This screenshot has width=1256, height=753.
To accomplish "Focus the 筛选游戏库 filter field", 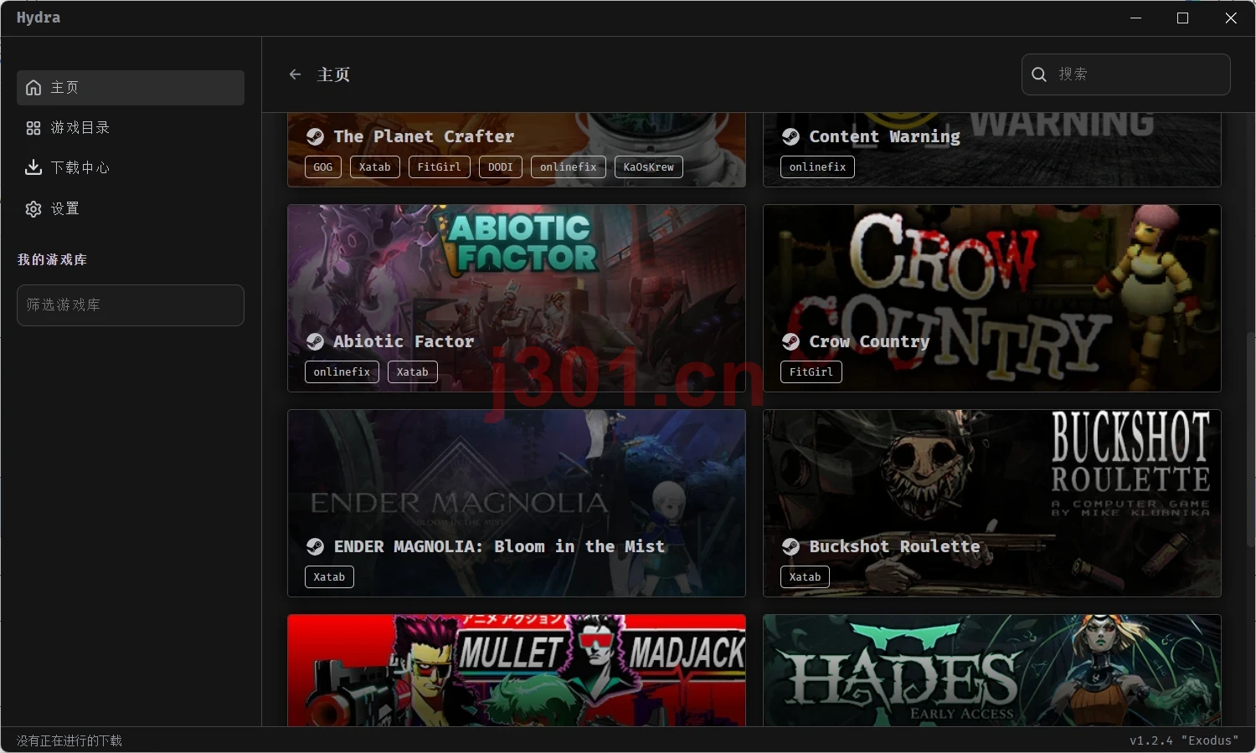I will [x=131, y=305].
